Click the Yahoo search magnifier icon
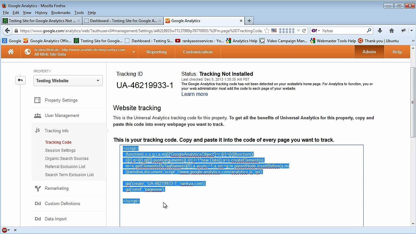This screenshot has width=416, height=234. [x=369, y=31]
